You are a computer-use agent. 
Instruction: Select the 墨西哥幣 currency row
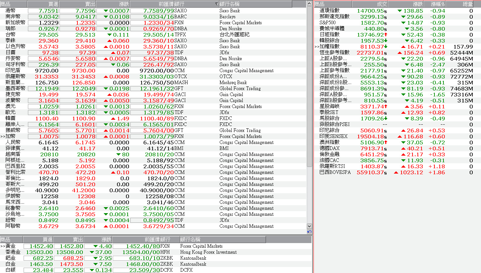click(x=153, y=88)
